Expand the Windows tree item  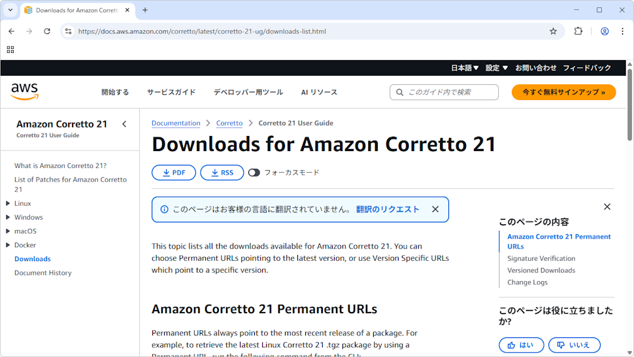[8, 217]
